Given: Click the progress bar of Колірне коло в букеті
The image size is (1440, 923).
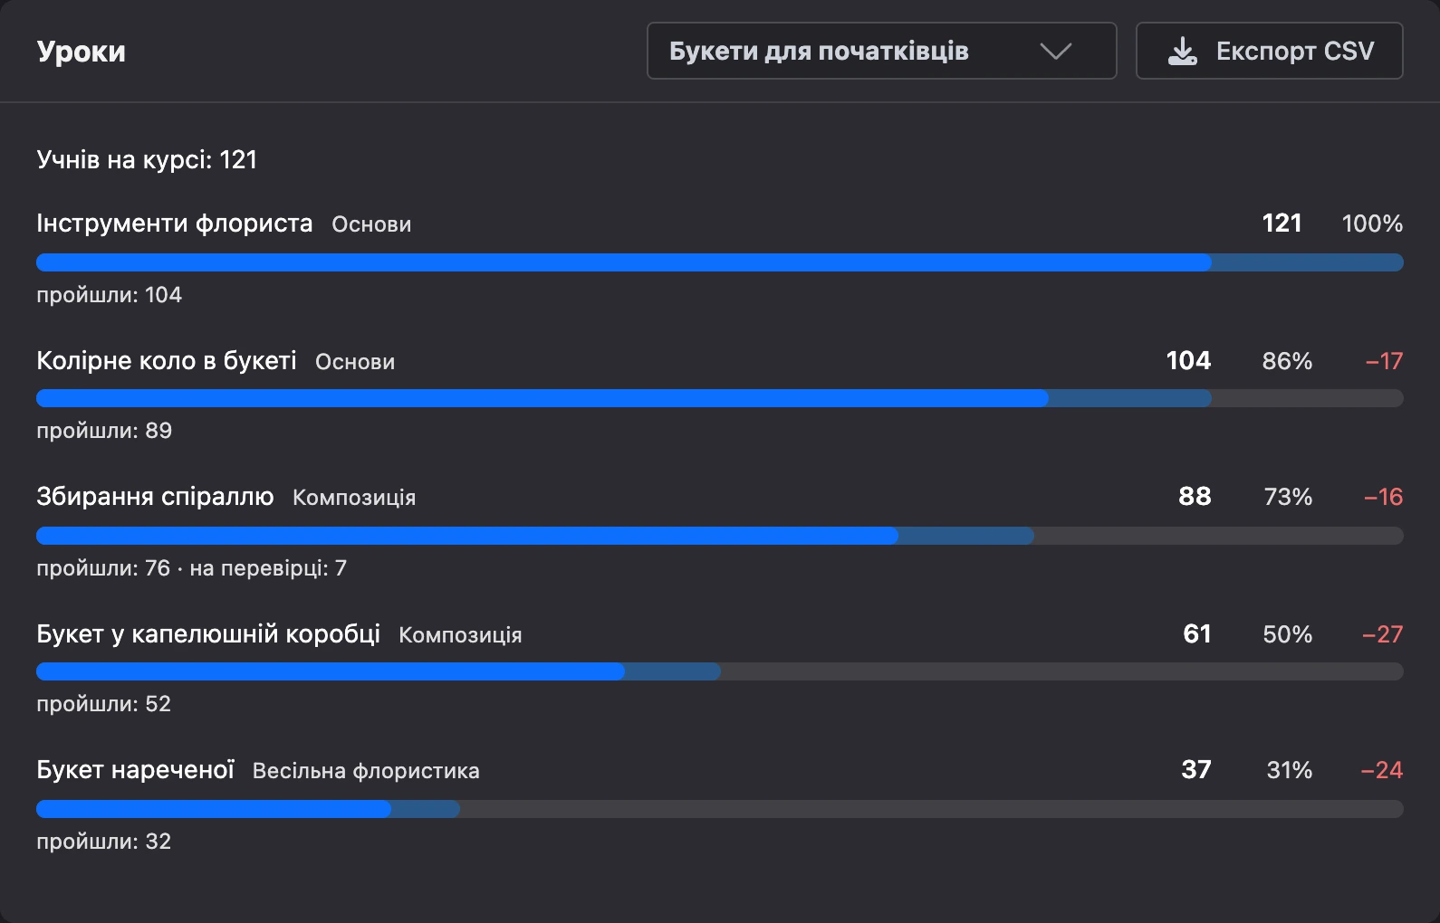Looking at the screenshot, I should pyautogui.click(x=719, y=398).
